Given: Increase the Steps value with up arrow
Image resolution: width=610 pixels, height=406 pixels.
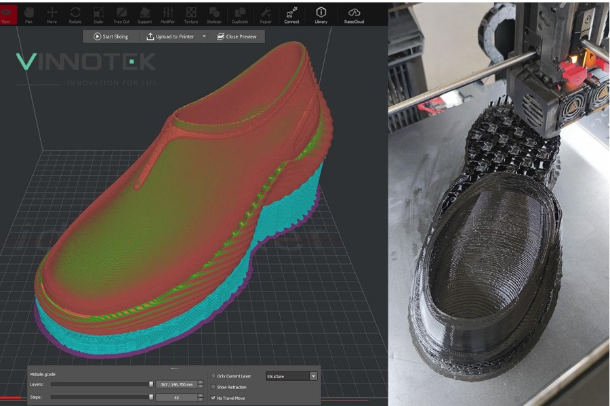Looking at the screenshot, I should tap(201, 395).
